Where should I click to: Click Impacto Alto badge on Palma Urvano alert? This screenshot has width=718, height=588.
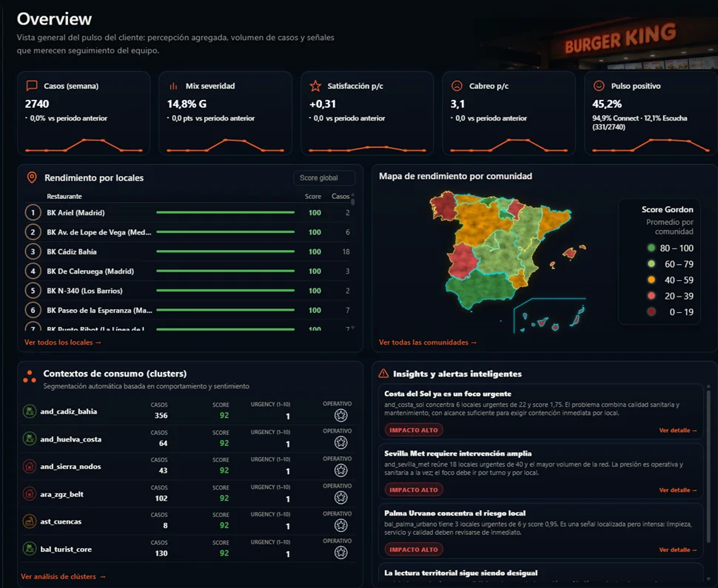(414, 549)
